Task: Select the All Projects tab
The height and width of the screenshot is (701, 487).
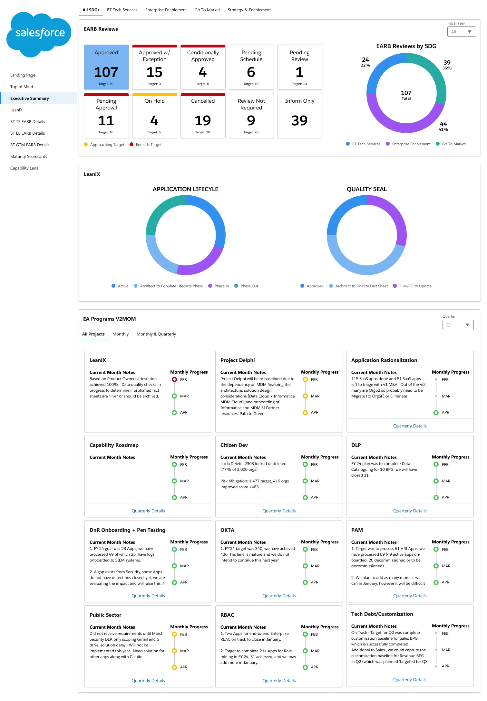Action: (x=93, y=334)
